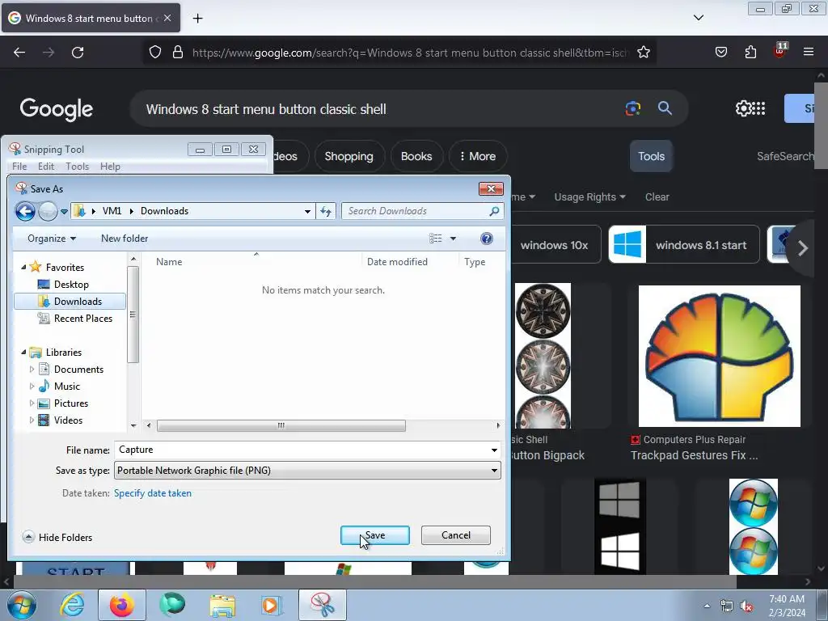This screenshot has width=828, height=621.
Task: Switch to Shopping tab on Google
Action: point(349,156)
